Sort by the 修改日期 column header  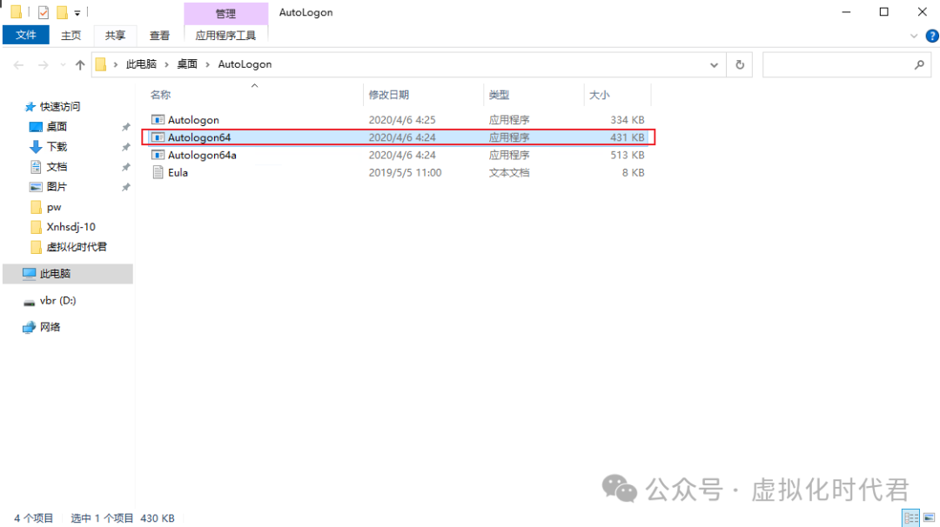point(389,95)
